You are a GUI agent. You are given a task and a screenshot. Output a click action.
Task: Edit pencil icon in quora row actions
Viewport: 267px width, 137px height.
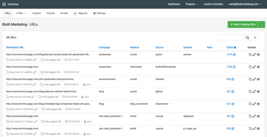coord(254,55)
